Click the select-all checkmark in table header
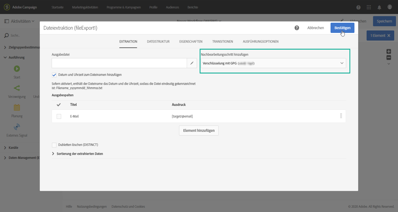The width and height of the screenshot is (398, 212). 58,105
